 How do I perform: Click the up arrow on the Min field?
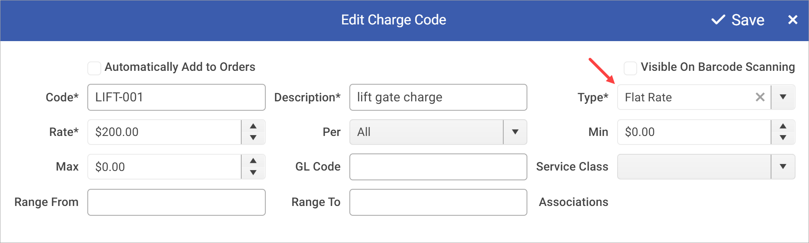tap(783, 126)
